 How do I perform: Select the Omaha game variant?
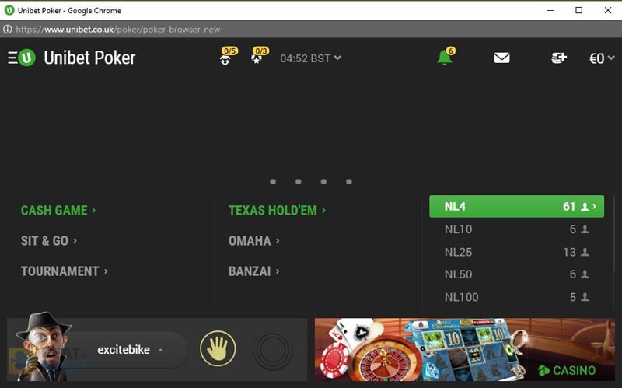click(x=254, y=241)
